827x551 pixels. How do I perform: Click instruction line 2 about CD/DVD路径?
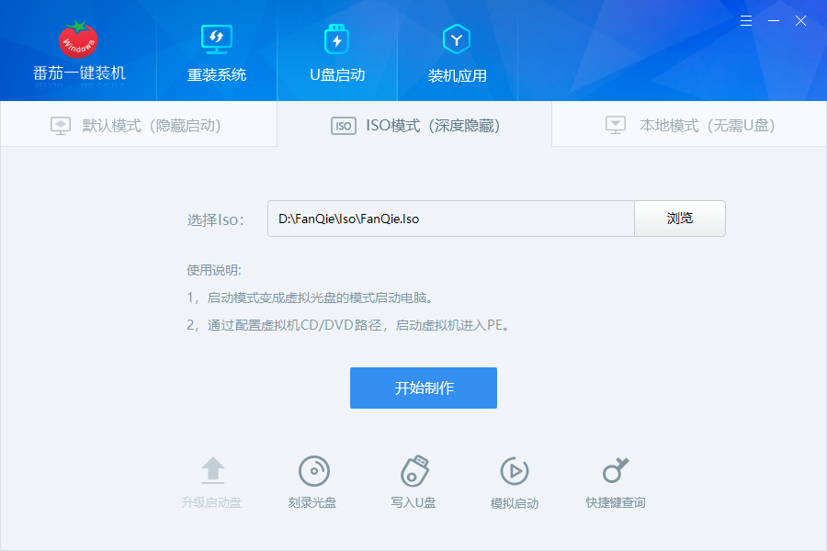[348, 325]
